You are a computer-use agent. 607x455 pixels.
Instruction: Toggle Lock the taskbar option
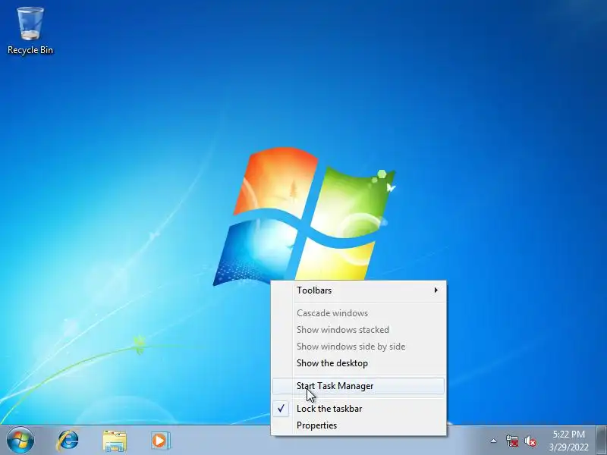coord(358,409)
